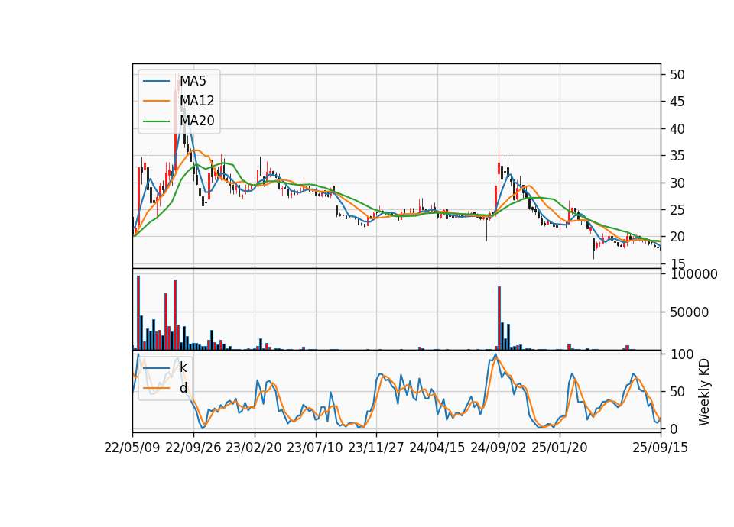Click the MA5 legend label
734x527 pixels.
point(193,81)
